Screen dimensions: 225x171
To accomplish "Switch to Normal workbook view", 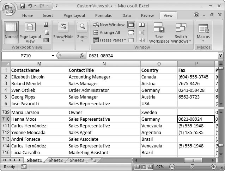I will (11, 31).
